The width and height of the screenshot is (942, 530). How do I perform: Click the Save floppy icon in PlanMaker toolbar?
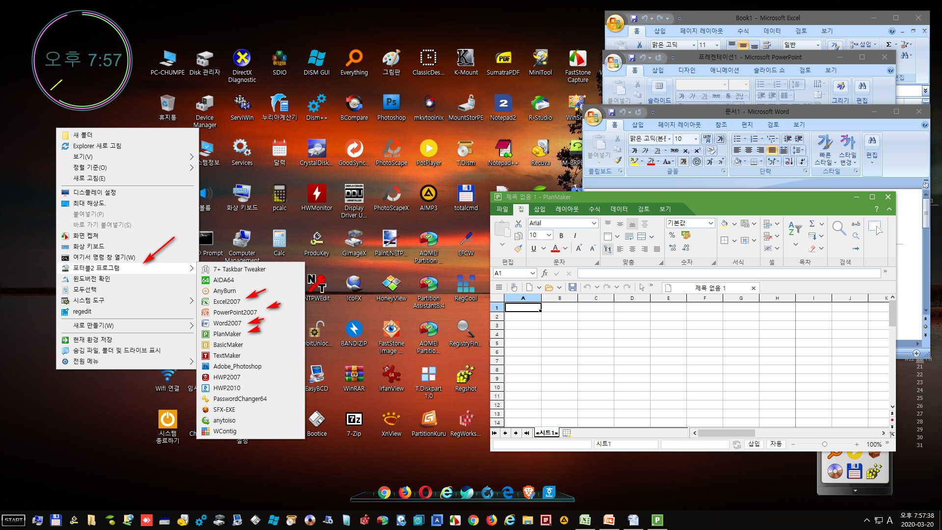click(x=572, y=288)
